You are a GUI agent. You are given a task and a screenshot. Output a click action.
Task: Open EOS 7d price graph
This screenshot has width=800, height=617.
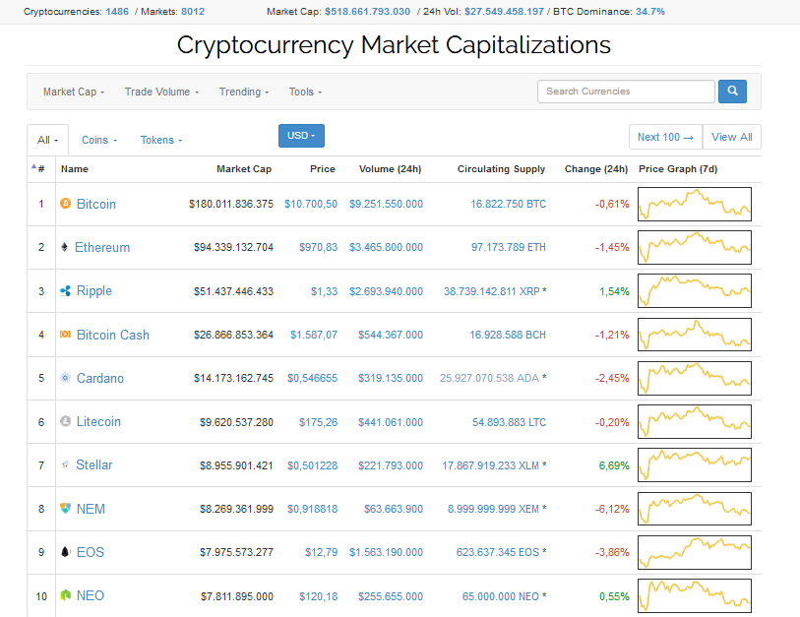point(695,552)
